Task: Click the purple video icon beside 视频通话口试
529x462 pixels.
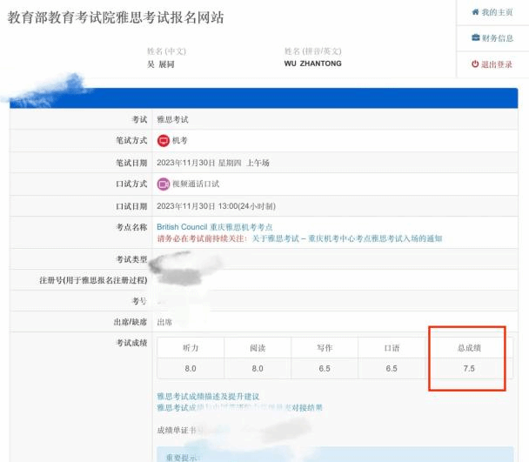Action: (x=163, y=184)
